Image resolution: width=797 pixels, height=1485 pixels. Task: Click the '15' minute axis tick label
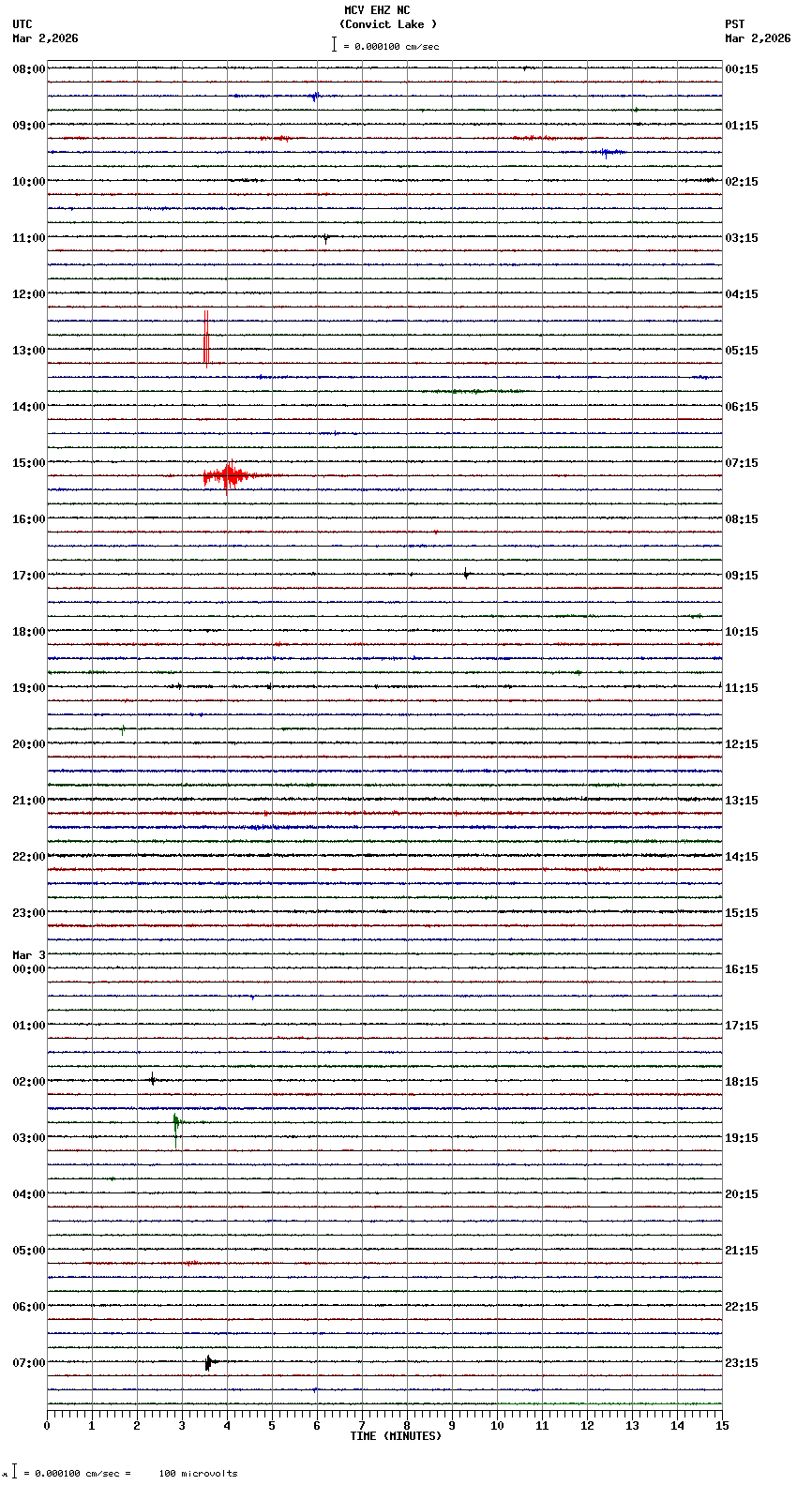pyautogui.click(x=722, y=1426)
